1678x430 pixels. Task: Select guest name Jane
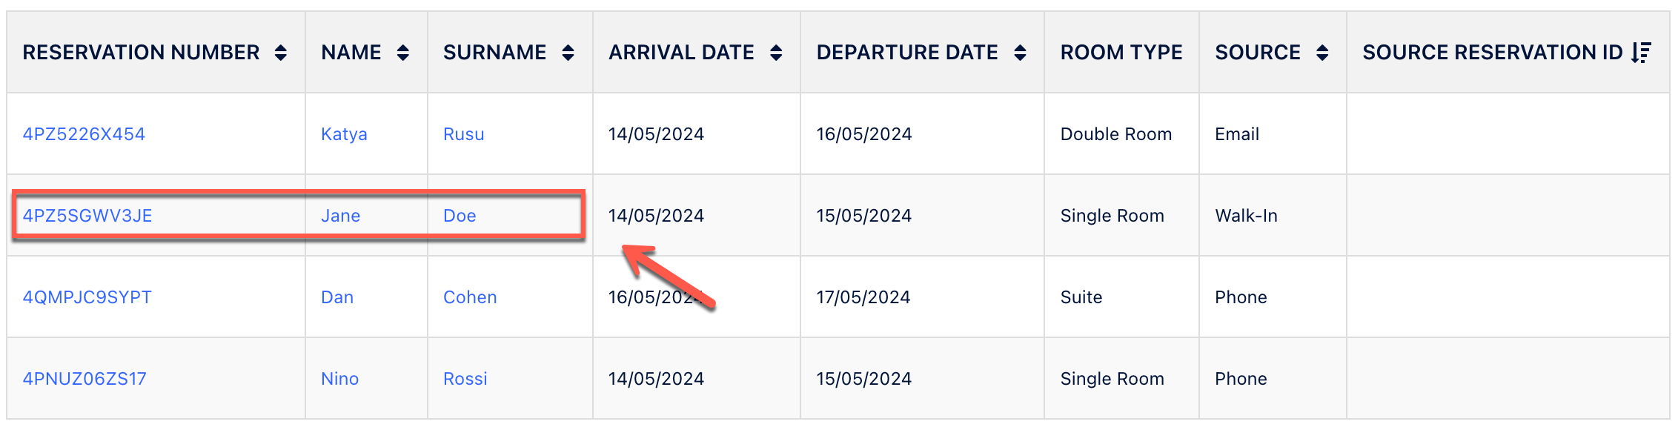coord(340,216)
